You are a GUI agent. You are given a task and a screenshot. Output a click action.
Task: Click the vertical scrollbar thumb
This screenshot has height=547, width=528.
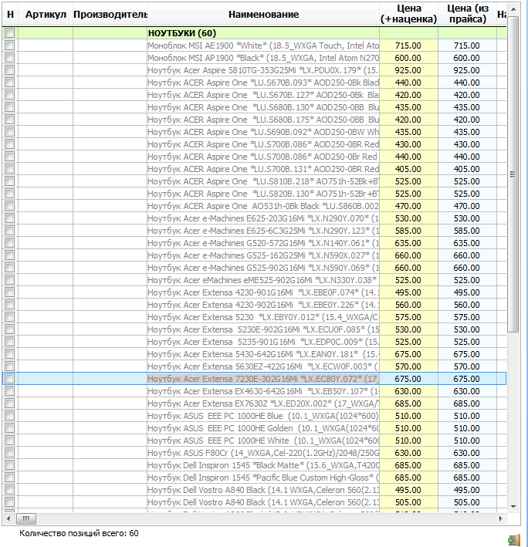click(513, 174)
